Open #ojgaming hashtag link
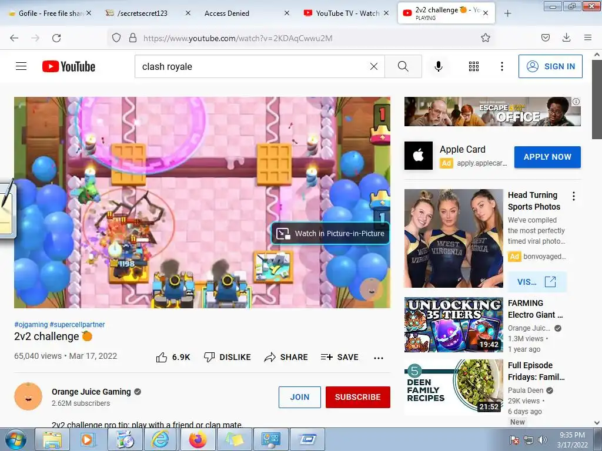The width and height of the screenshot is (602, 451). 31,324
